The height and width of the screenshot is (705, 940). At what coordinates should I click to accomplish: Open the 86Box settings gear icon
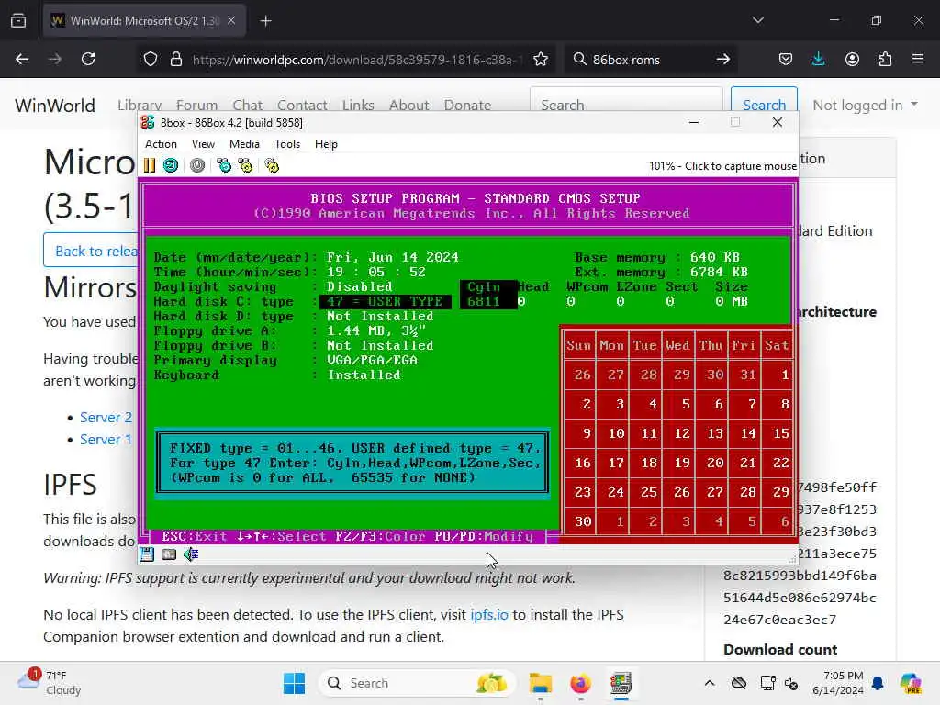coord(272,165)
